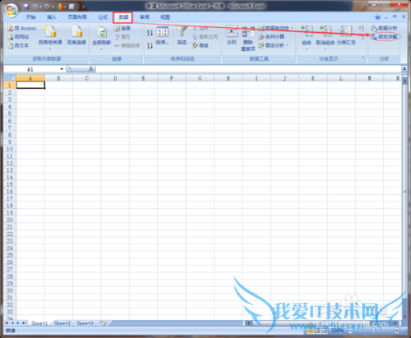
Task: Select row 10 header
Action: (10, 149)
